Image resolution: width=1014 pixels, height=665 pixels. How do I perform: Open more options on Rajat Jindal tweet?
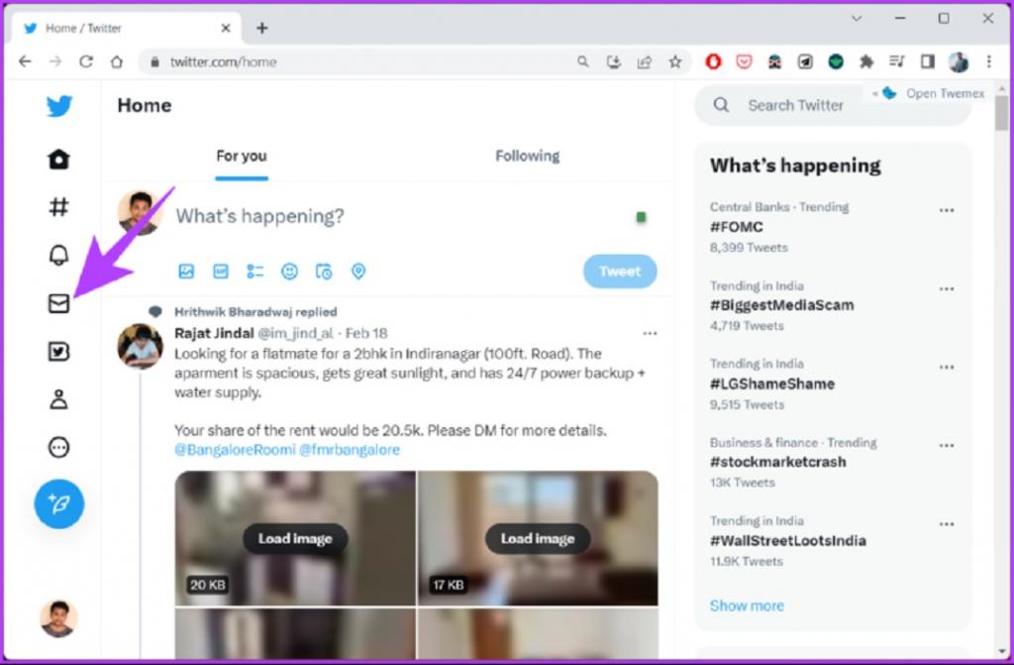pyautogui.click(x=650, y=333)
